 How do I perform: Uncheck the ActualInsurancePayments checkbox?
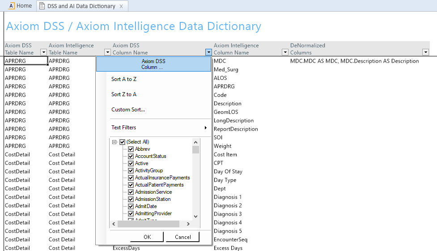point(131,178)
